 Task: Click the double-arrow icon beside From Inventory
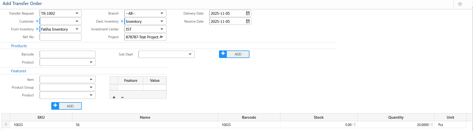(37, 29)
